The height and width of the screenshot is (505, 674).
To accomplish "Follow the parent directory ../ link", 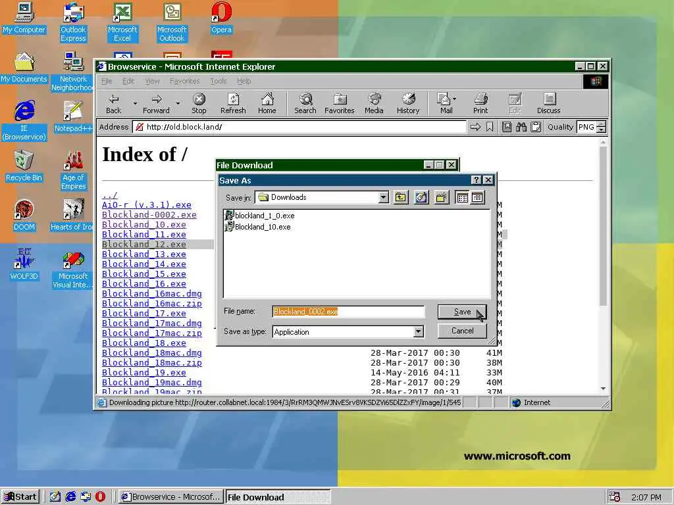I will 110,195.
